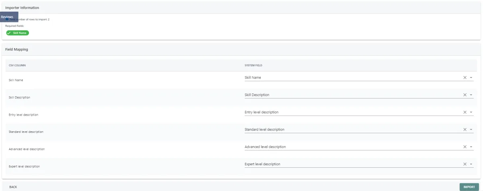The height and width of the screenshot is (191, 483).
Task: Open dropdown arrow for Skill Name field
Action: pos(471,77)
